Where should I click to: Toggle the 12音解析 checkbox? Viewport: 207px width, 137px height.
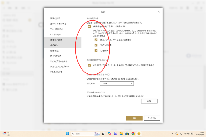pyautogui.click(x=96, y=51)
